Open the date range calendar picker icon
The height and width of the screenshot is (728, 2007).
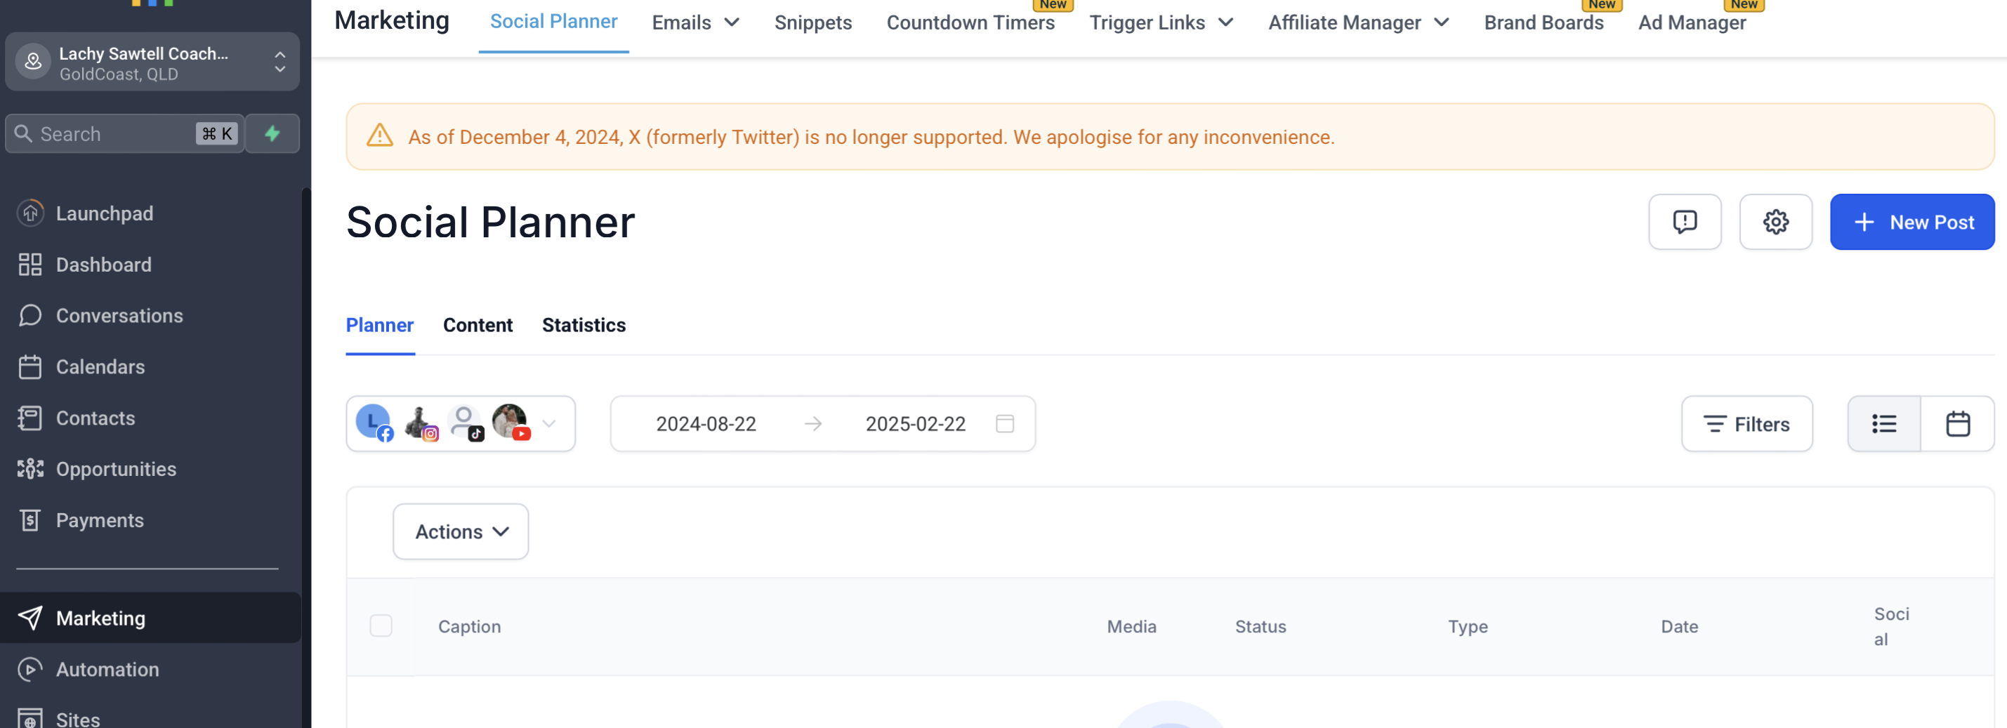[x=1004, y=423]
